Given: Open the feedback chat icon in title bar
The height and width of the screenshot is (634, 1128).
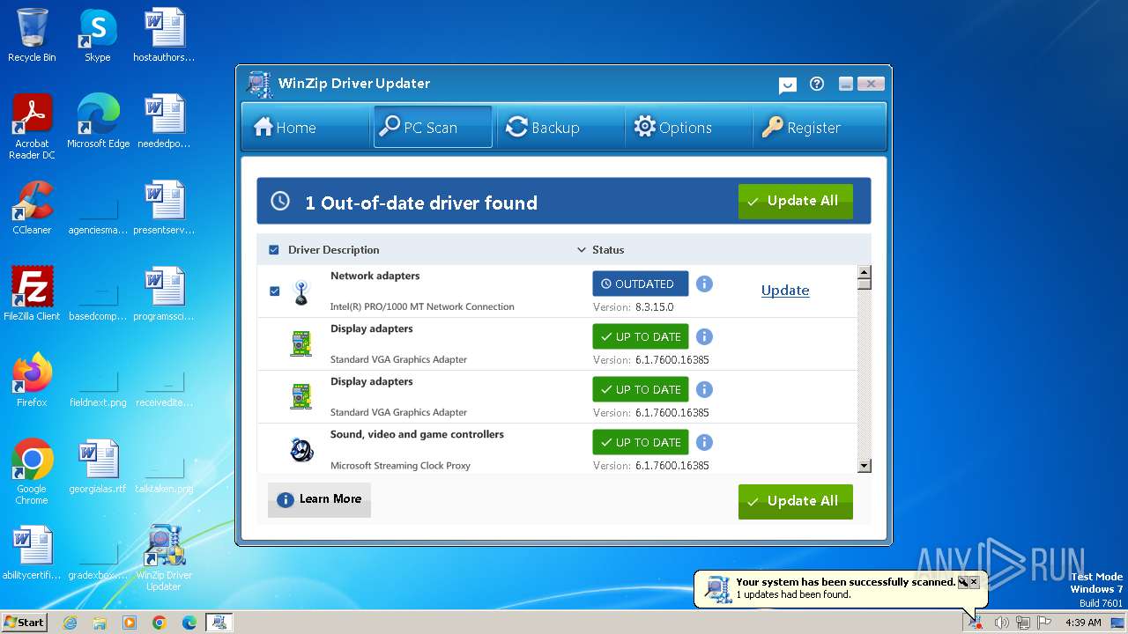Looking at the screenshot, I should click(x=788, y=85).
